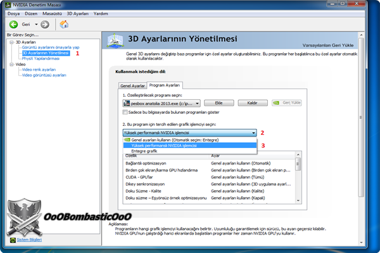The width and height of the screenshot is (380, 253).
Task: Select Birden çok ekran/karma GPU hızlandırma row
Action: coord(209,170)
